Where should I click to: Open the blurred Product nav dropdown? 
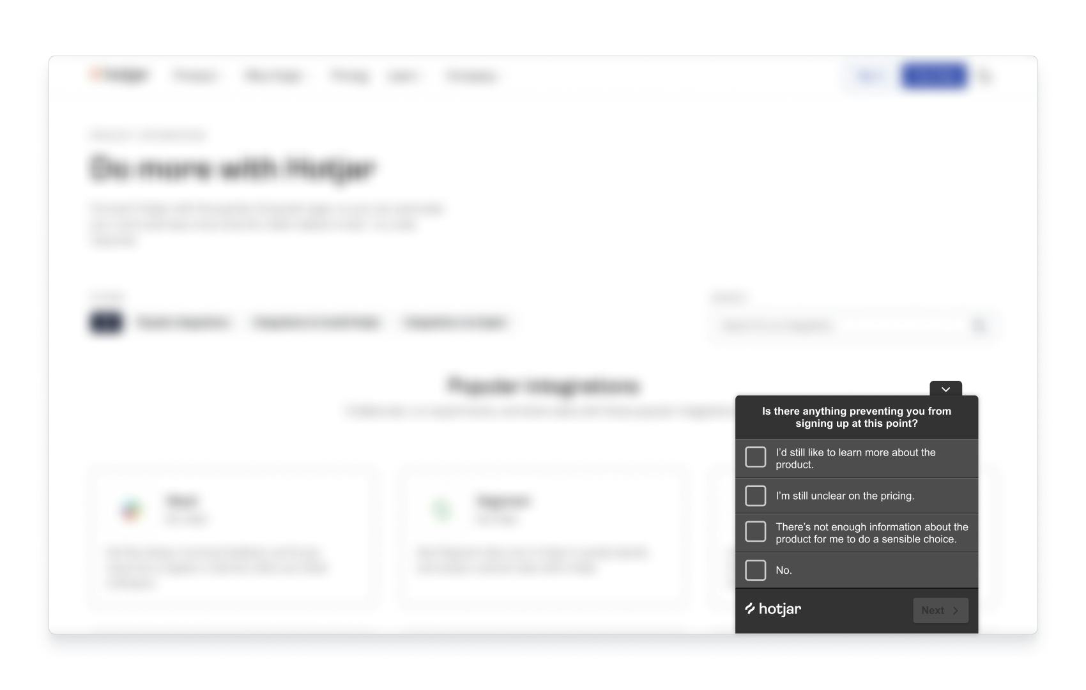tap(197, 76)
